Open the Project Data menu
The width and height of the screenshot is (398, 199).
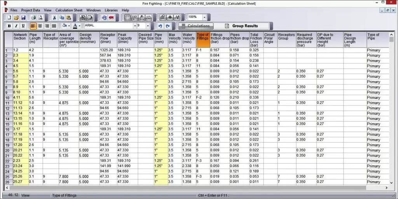(x=31, y=10)
